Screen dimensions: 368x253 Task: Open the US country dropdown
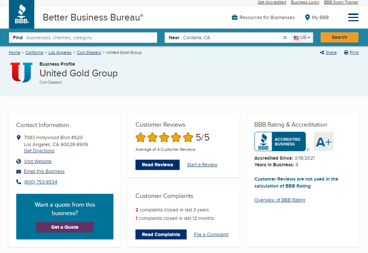tap(302, 37)
